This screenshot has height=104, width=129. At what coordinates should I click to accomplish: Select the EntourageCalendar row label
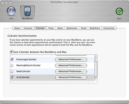coord(26,59)
